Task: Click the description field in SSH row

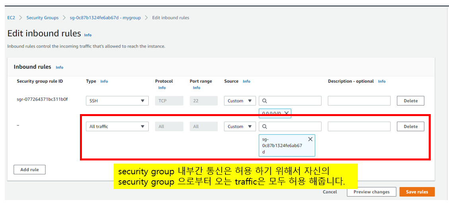Action: pos(359,101)
